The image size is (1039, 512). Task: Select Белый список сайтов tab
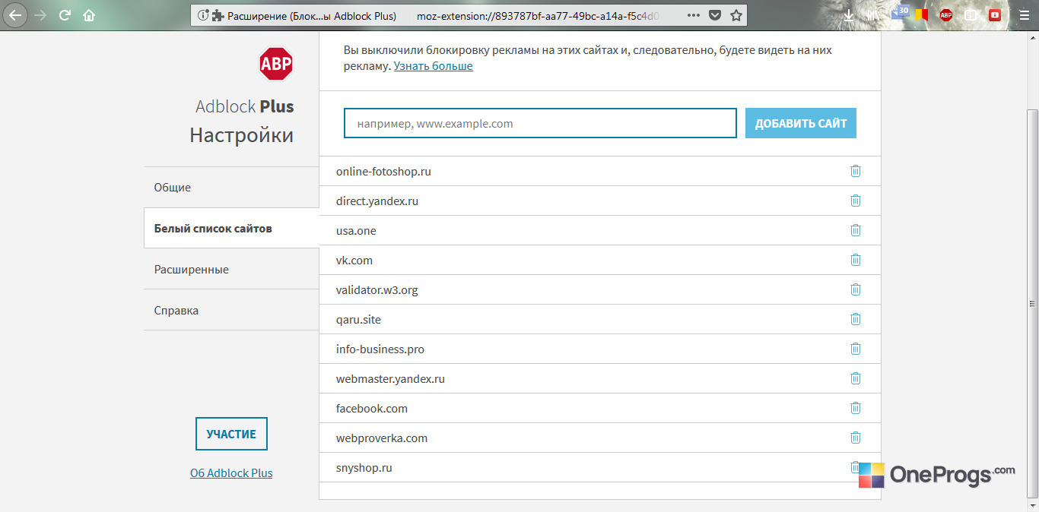click(231, 228)
